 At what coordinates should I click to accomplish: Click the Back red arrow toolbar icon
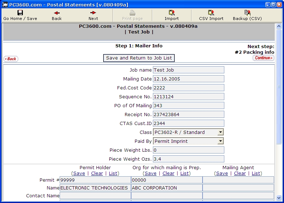point(57,13)
